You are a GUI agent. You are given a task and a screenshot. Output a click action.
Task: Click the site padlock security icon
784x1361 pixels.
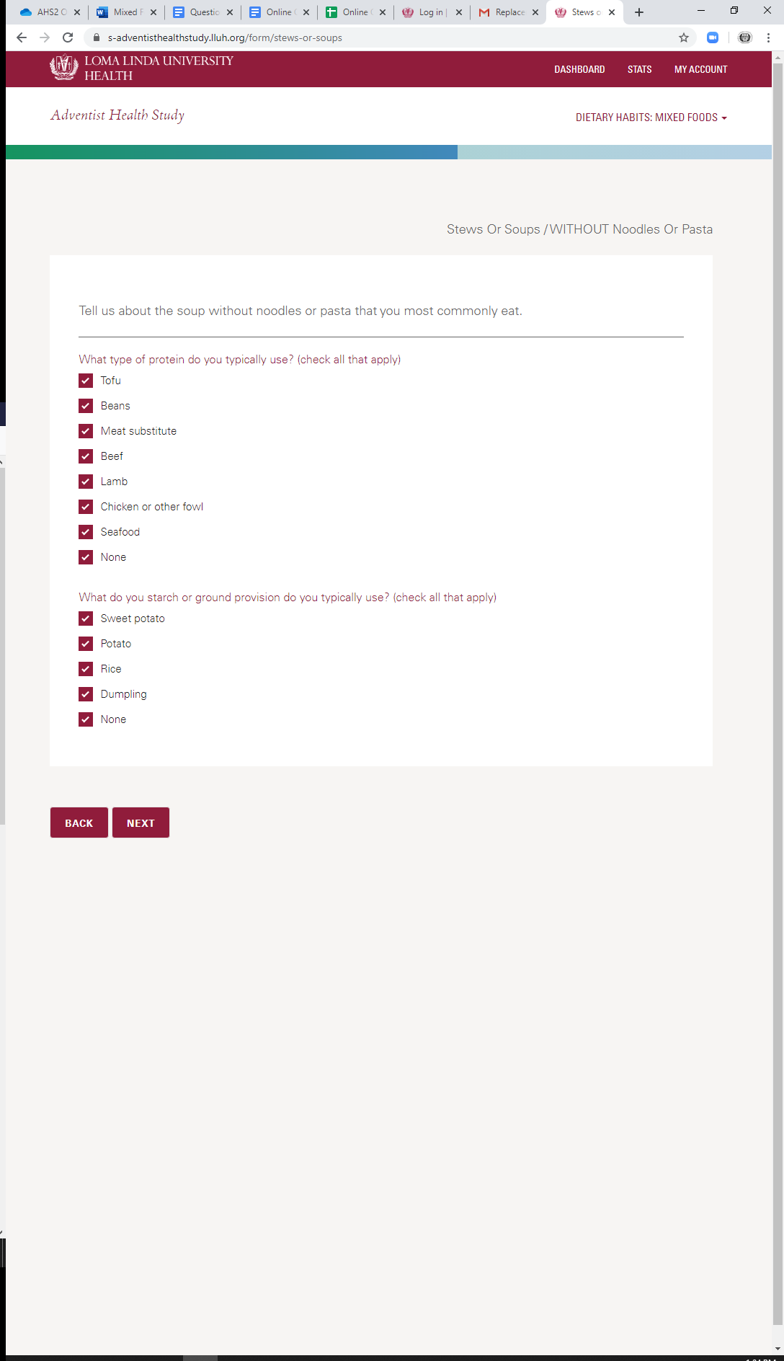(96, 37)
